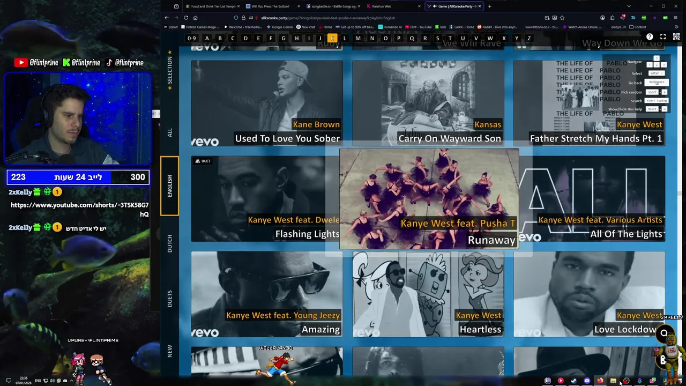686x386 pixels.
Task: Open Google Gemini bookmark
Action: coord(280,27)
